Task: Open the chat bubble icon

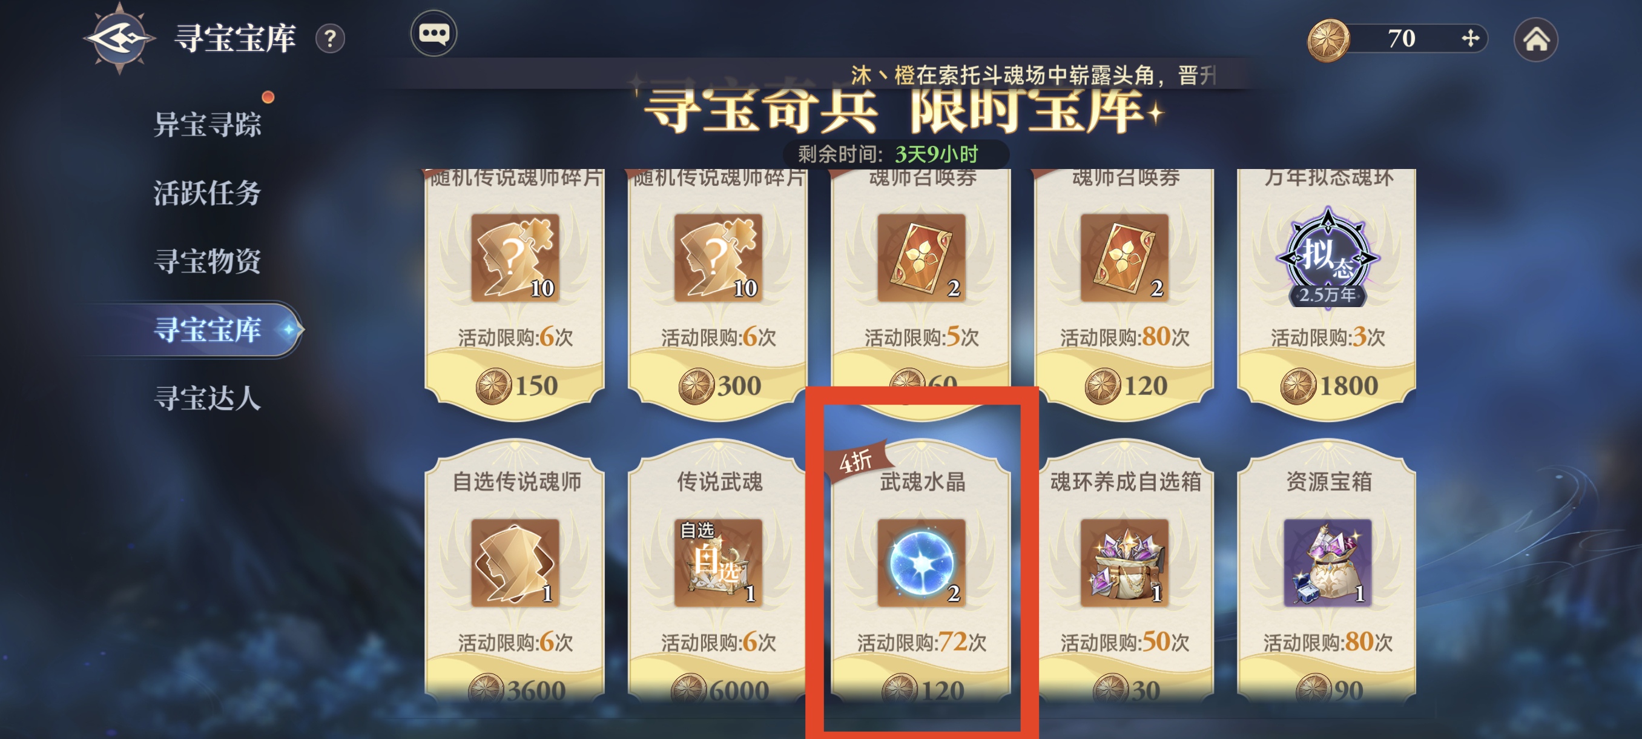Action: coord(434,33)
